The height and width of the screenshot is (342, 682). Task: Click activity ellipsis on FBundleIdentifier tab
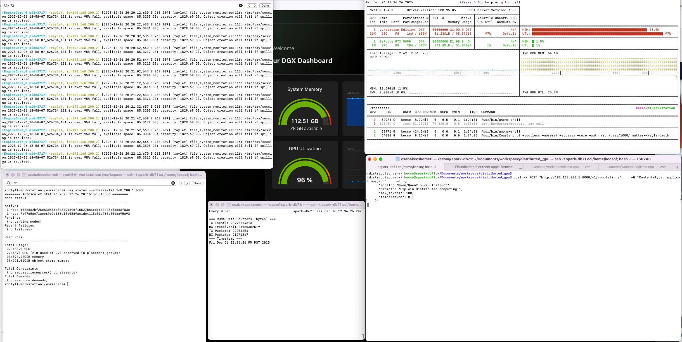(x=520, y=168)
